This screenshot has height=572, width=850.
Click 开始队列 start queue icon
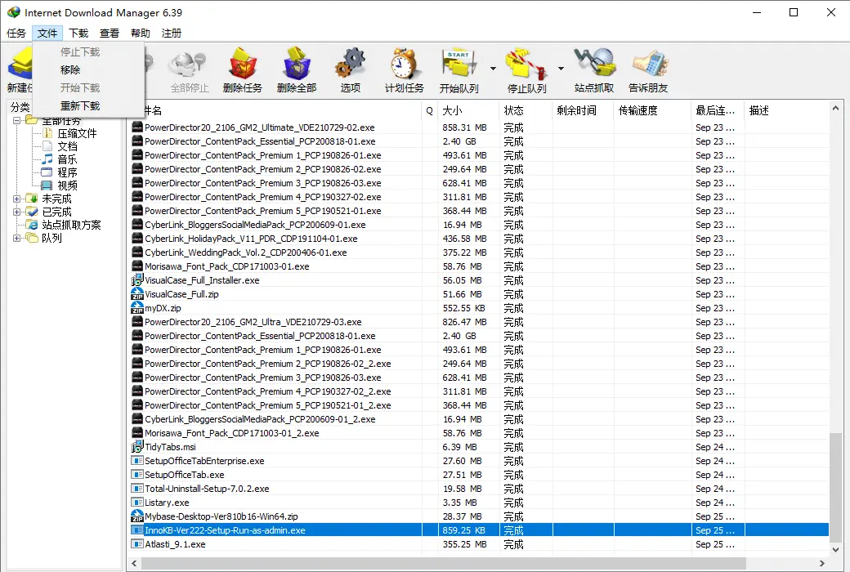(x=459, y=65)
